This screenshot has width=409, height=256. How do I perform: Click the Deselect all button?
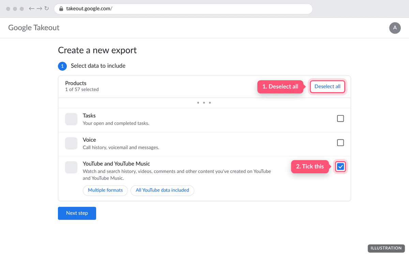(327, 86)
